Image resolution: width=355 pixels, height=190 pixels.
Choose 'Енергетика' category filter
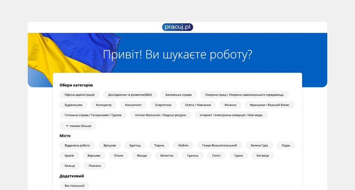[x=163, y=105]
